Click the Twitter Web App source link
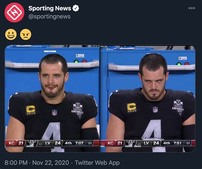 [x=97, y=163]
